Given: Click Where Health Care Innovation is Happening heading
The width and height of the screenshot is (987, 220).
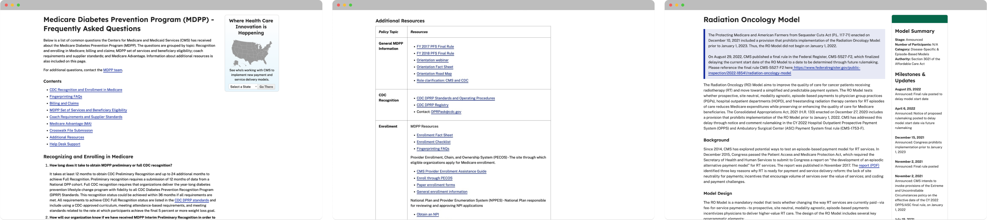Looking at the screenshot, I should click(x=251, y=27).
